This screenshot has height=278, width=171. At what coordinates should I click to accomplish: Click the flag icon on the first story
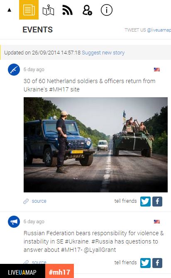point(157,69)
